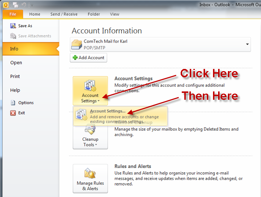Open Outlook Options from the sidebar
The image size is (261, 197).
click(25, 103)
